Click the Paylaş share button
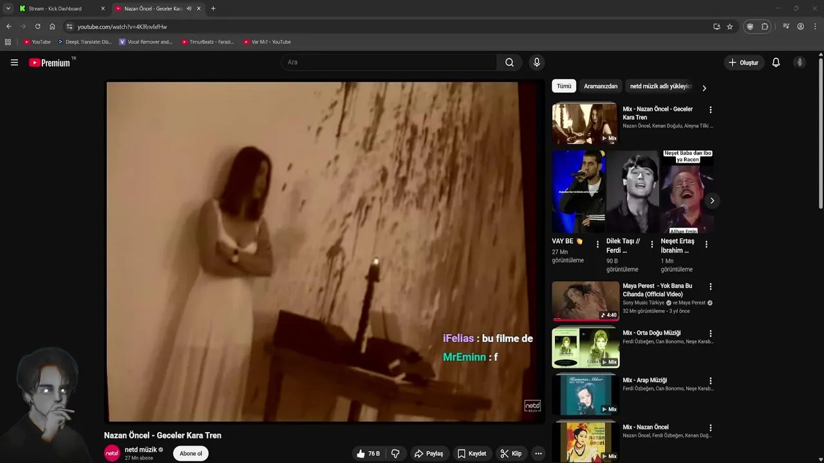This screenshot has height=463, width=824. point(429,453)
